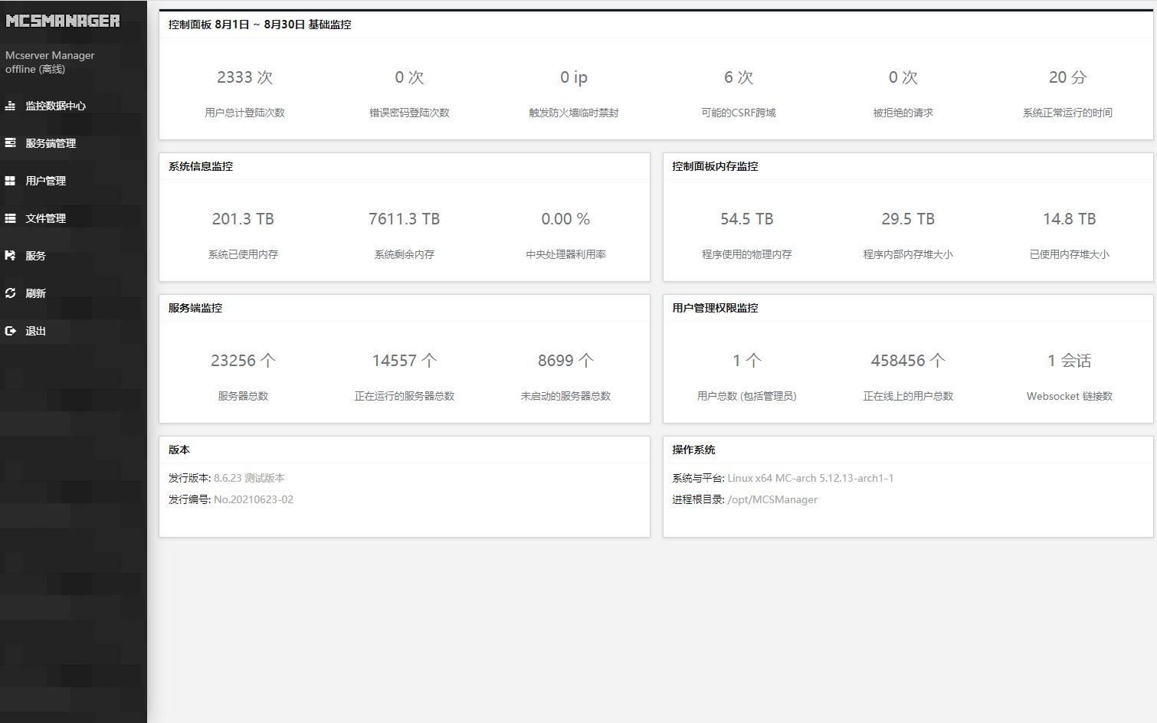Click the 14.8 TB used heap value

(1069, 219)
